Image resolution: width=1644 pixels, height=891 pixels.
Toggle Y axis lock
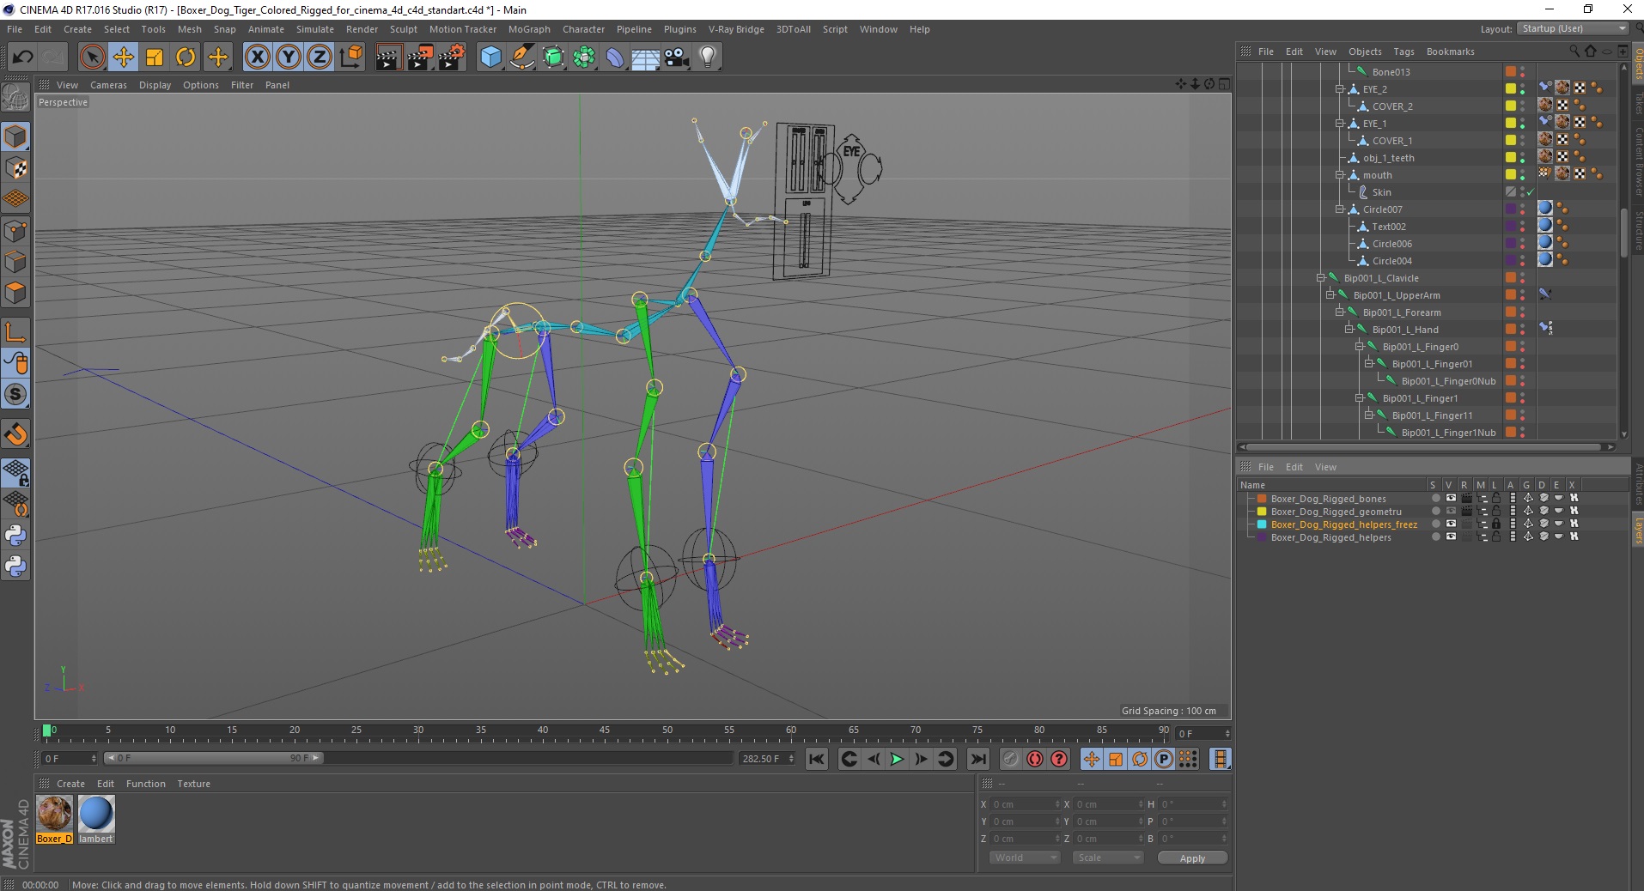pyautogui.click(x=288, y=58)
